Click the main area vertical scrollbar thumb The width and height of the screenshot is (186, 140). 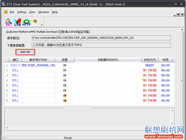[x=182, y=81]
